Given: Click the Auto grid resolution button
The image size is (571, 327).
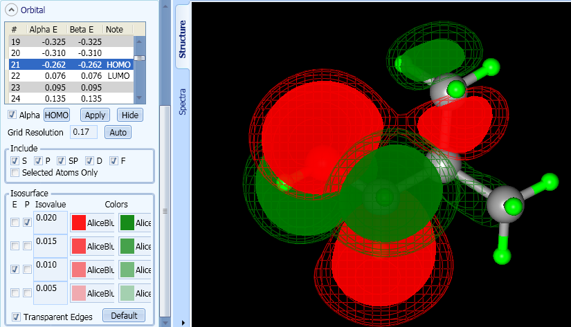Looking at the screenshot, I should point(118,133).
